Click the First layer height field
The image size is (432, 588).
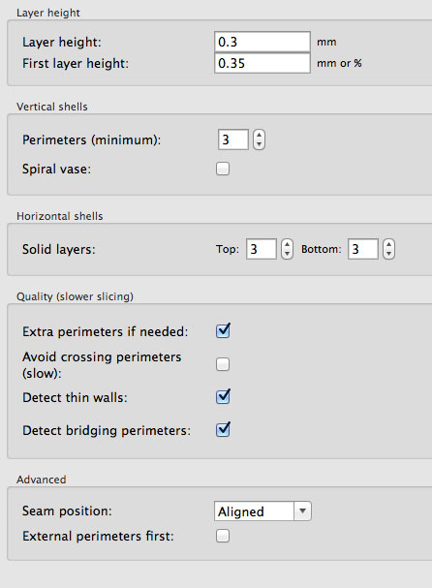click(x=262, y=63)
